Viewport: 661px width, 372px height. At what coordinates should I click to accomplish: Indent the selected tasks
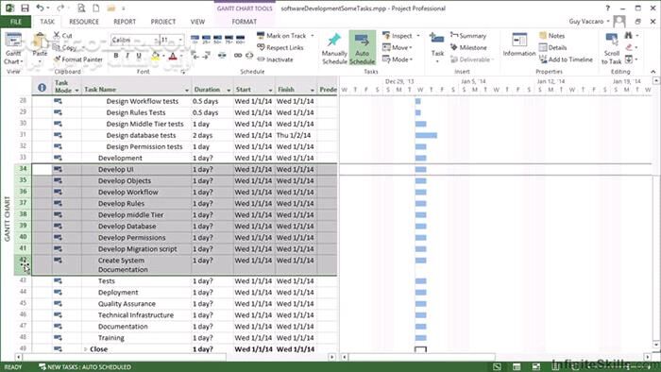[206, 56]
